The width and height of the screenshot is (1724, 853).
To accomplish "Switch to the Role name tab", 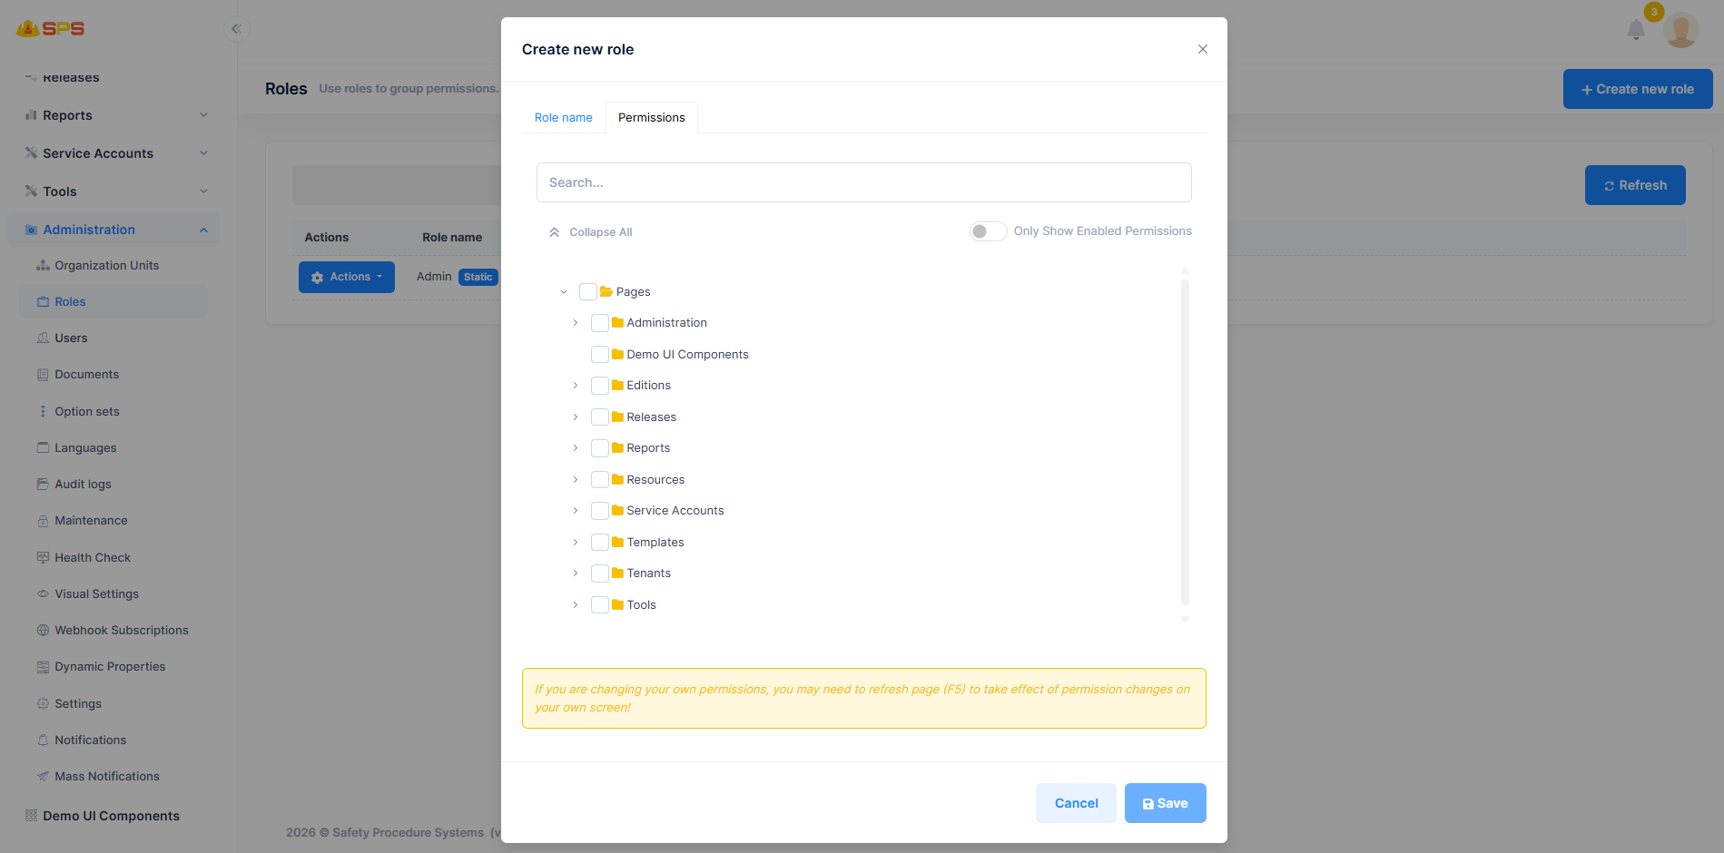I will [564, 118].
